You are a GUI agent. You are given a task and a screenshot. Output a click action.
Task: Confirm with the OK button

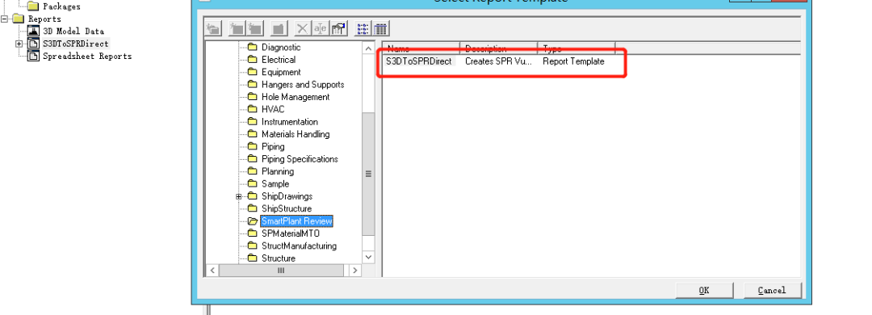(x=704, y=290)
